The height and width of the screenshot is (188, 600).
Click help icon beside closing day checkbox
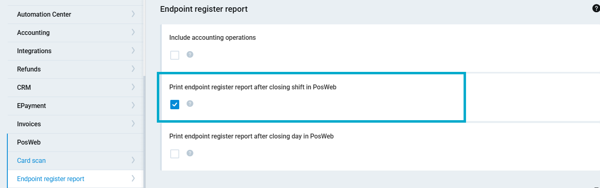pyautogui.click(x=190, y=153)
